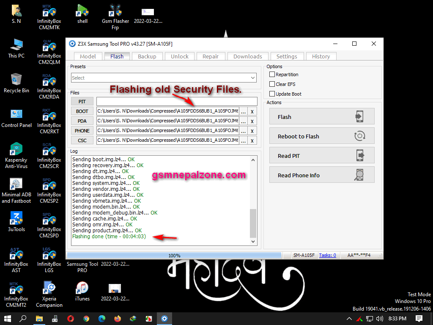Launch InfinityBox CM2SPD shortcut

click(x=49, y=225)
